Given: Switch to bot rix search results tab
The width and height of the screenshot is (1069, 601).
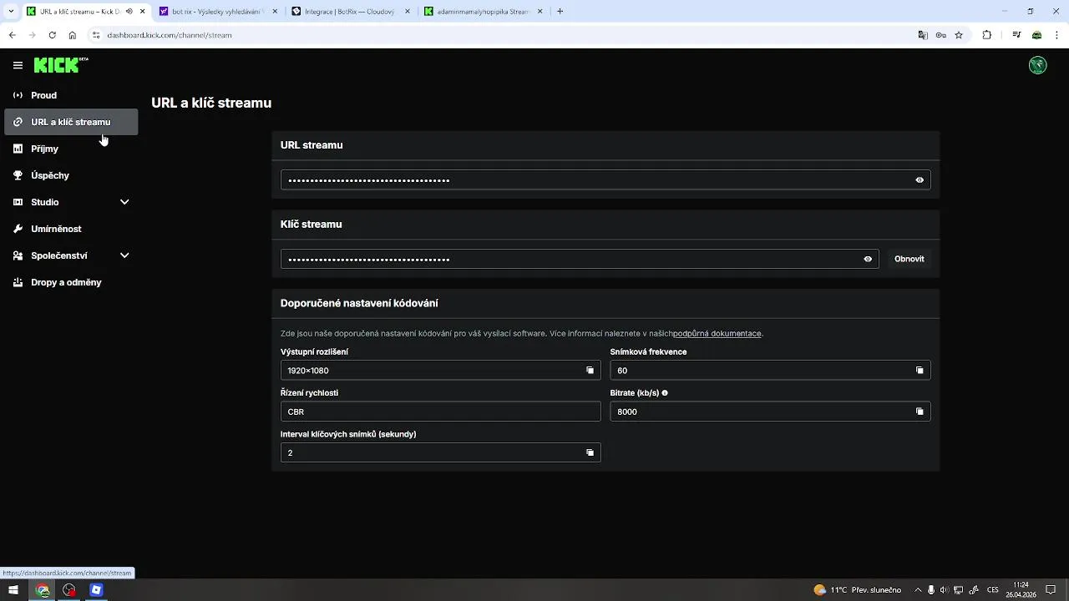Looking at the screenshot, I should [x=217, y=12].
